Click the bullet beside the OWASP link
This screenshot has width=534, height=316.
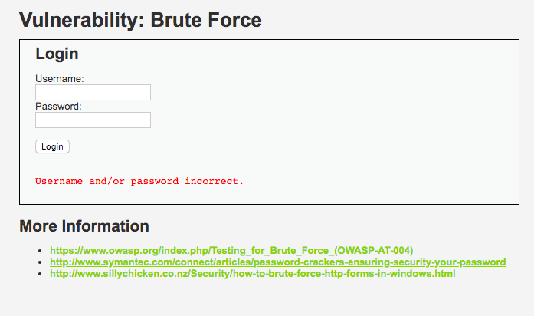[x=41, y=251]
